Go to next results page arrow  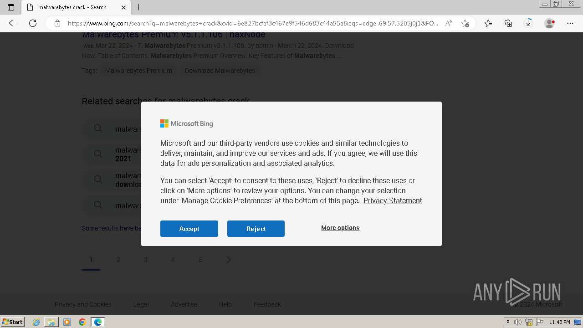click(x=229, y=260)
